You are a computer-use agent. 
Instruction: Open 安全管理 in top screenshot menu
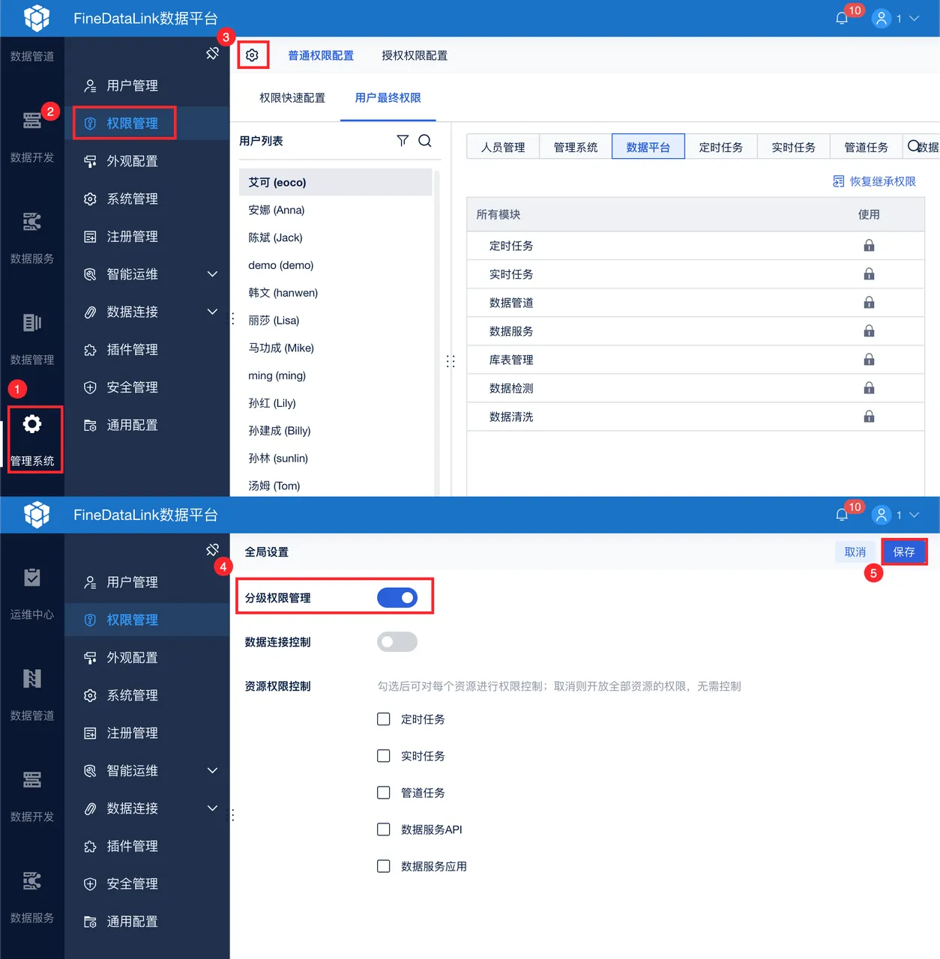(147, 387)
